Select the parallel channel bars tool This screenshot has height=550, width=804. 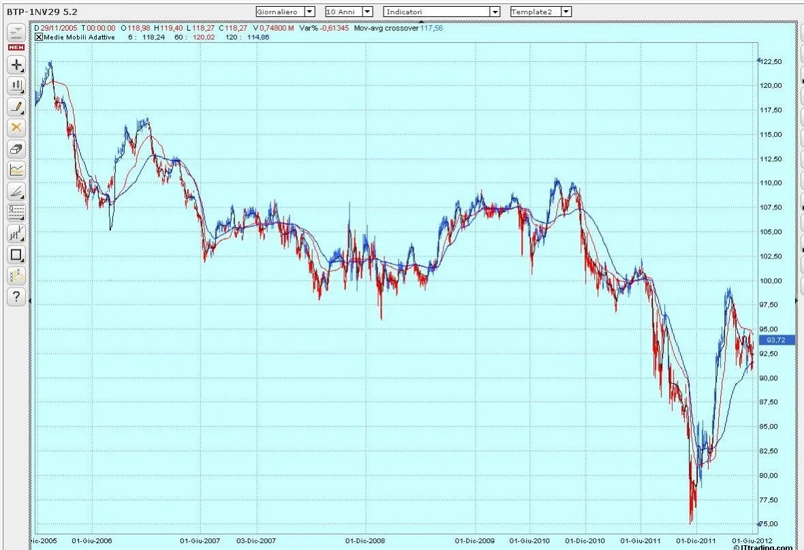16,234
